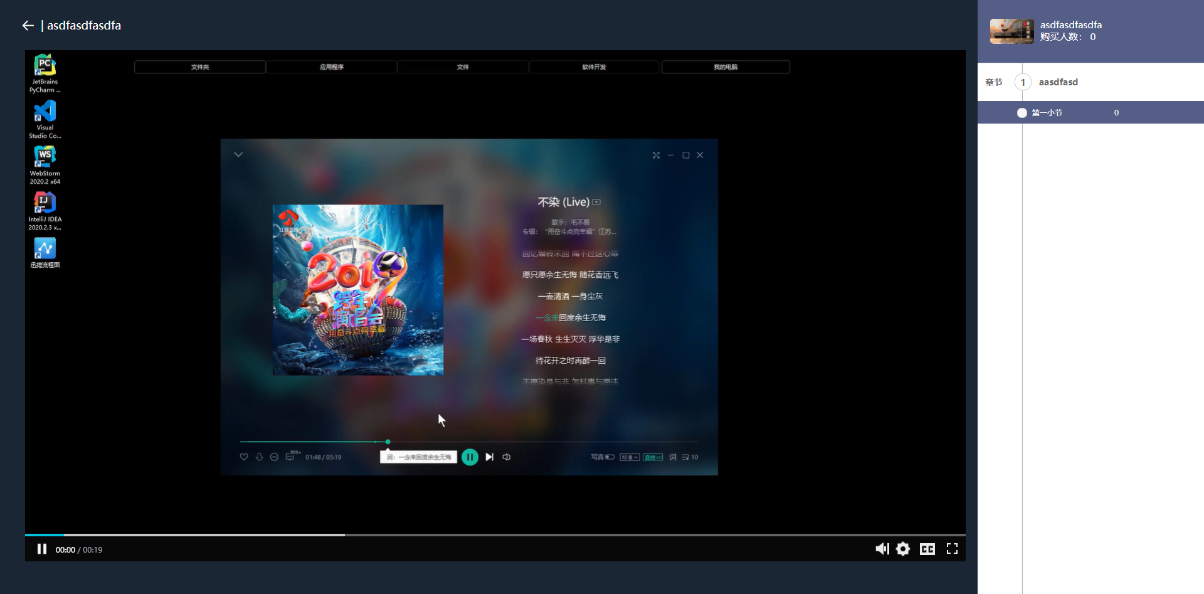Screen dimensions: 1204x594
Task: Close the music player window
Action: pos(700,155)
